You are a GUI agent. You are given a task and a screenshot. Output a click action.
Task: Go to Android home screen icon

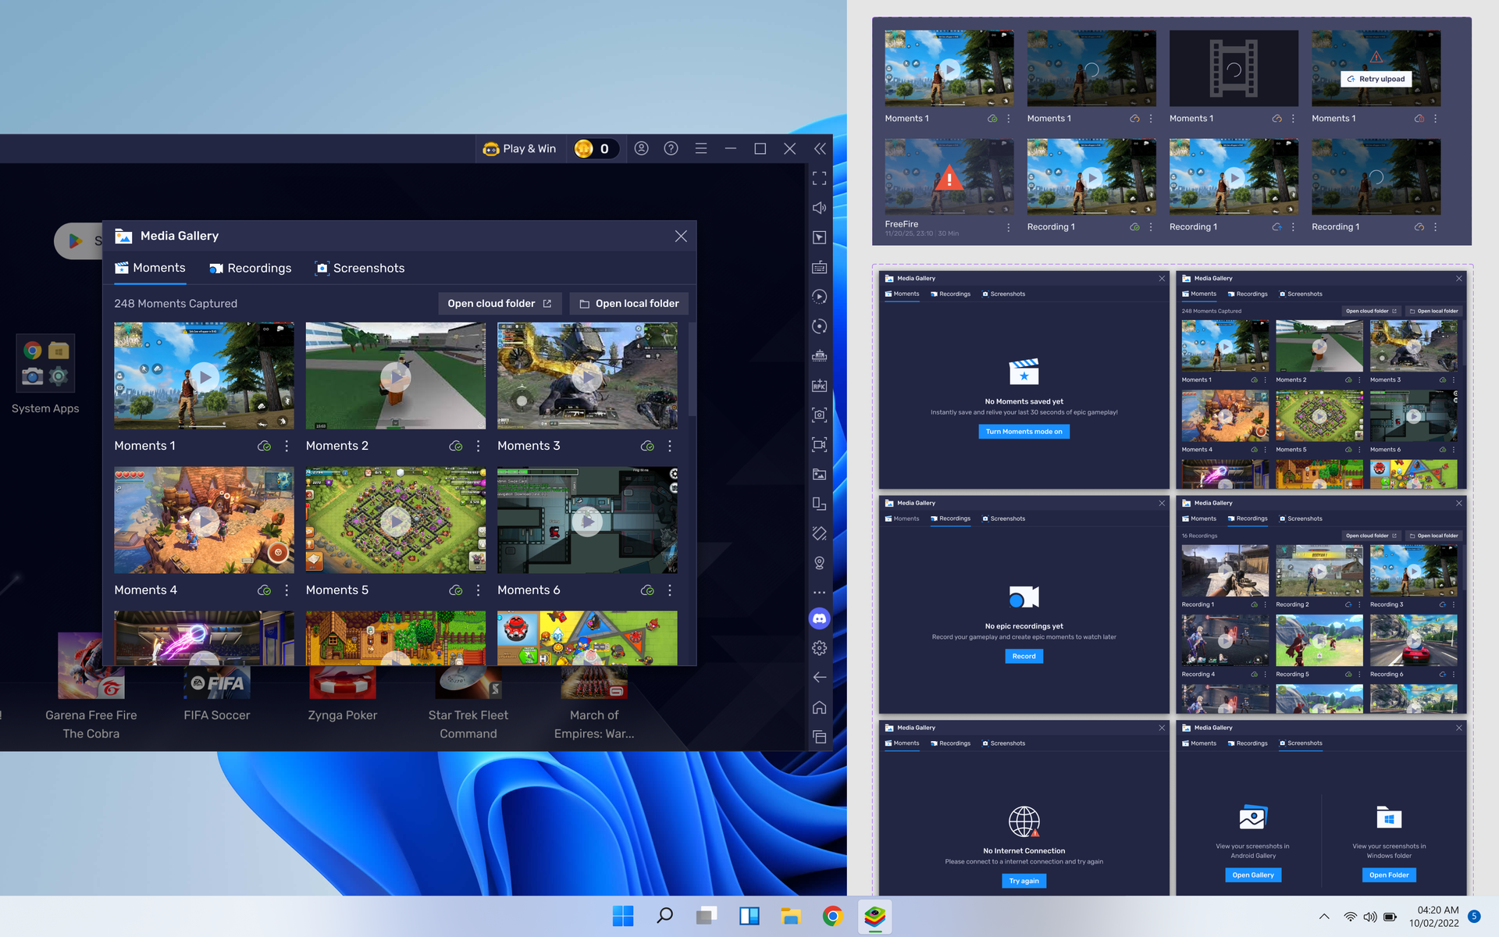819,707
